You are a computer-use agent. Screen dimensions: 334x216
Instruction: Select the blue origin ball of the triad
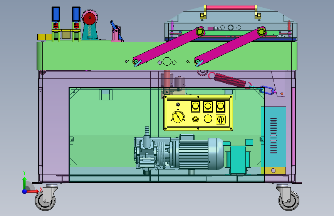click(x=25, y=191)
